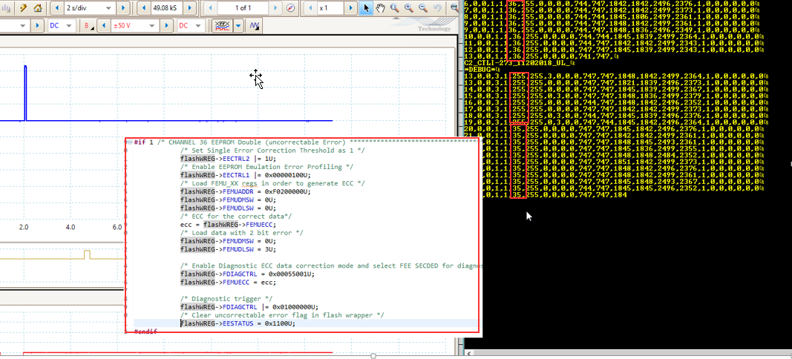
Task: Step channel A range up with right arrow
Action: (39, 26)
